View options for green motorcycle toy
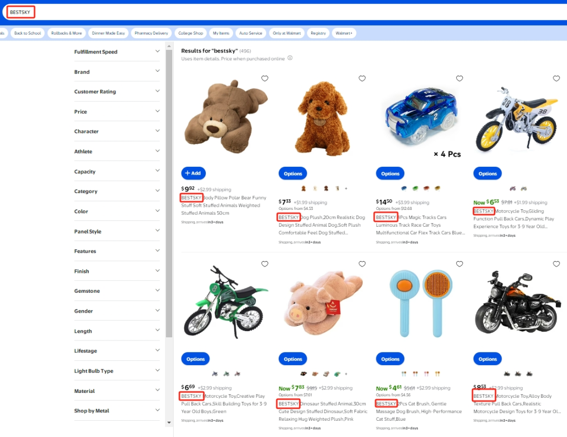This screenshot has height=437, width=567. pos(195,359)
